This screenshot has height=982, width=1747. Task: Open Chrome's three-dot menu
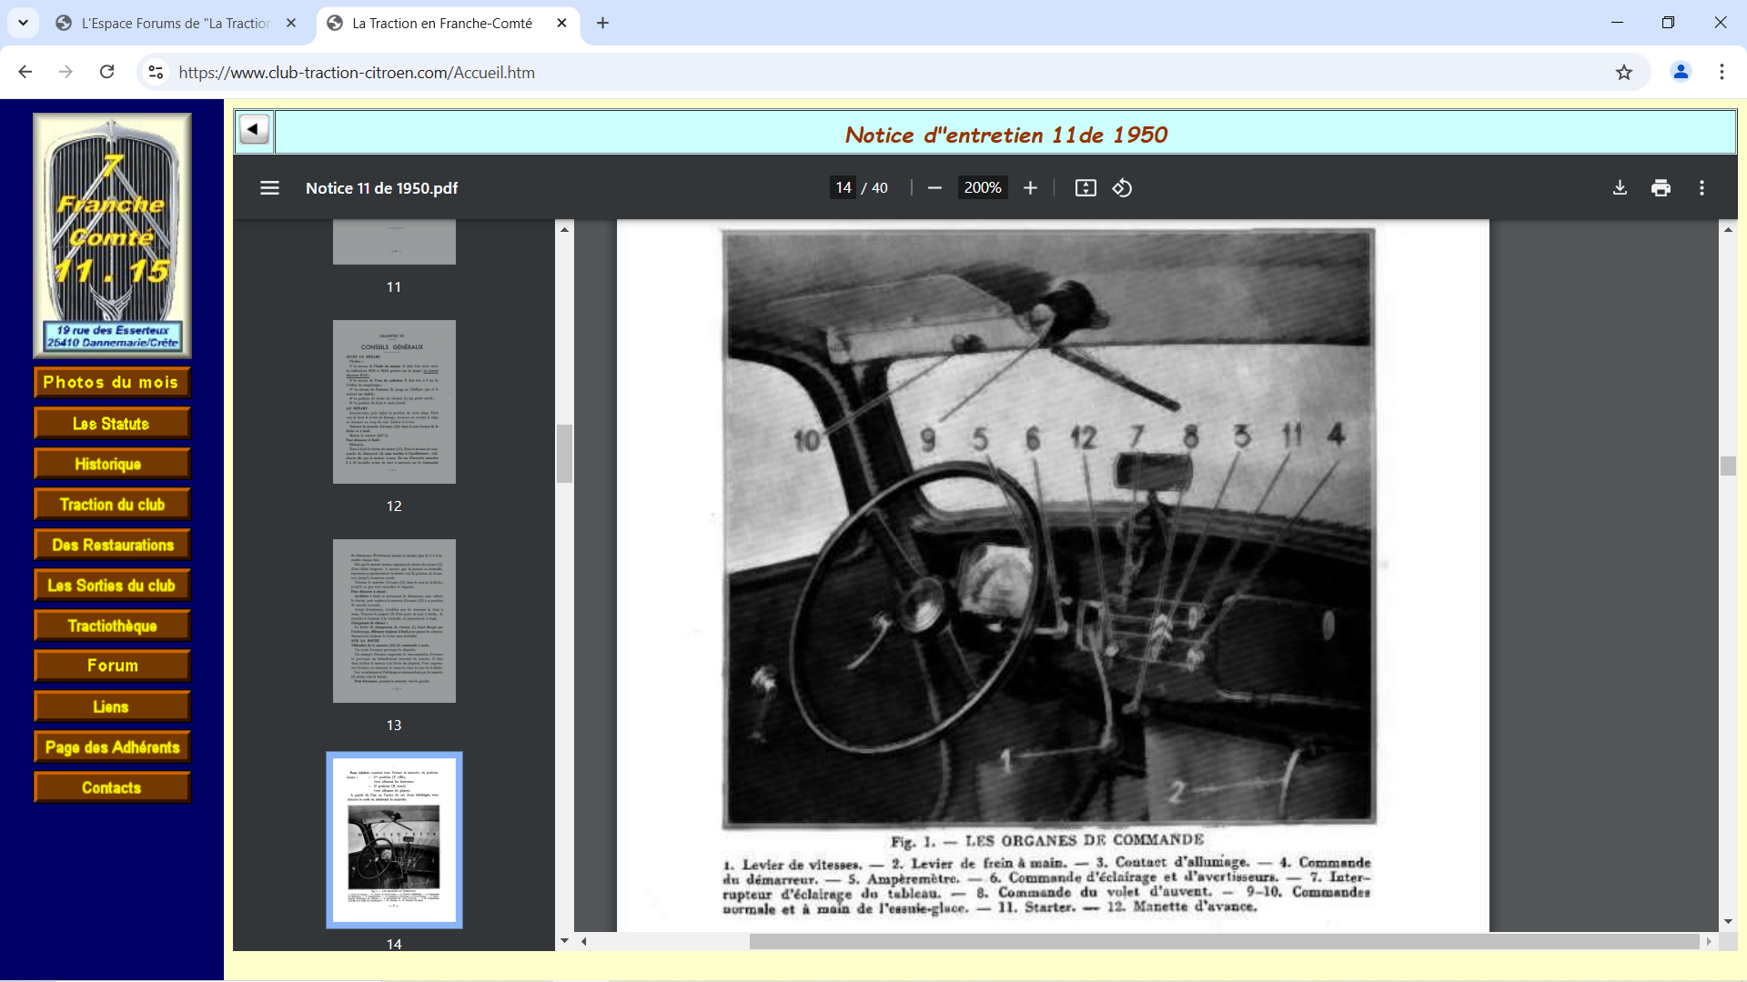pos(1722,73)
